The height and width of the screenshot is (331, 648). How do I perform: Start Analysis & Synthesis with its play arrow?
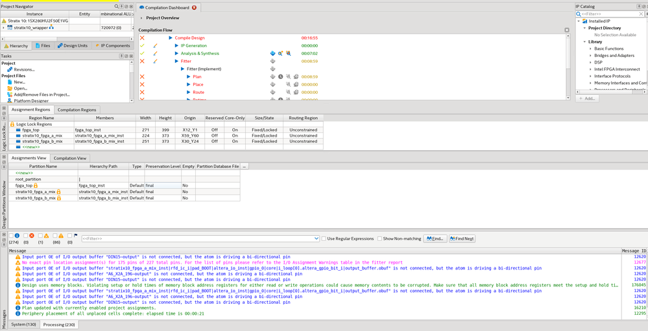(176, 54)
